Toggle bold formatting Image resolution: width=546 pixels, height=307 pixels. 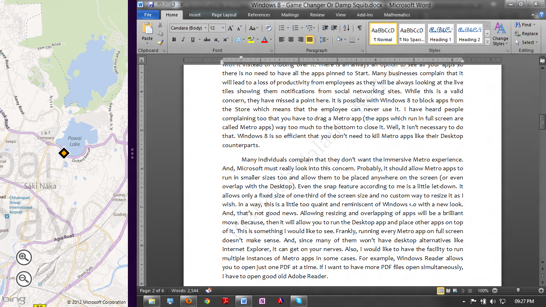click(x=174, y=40)
